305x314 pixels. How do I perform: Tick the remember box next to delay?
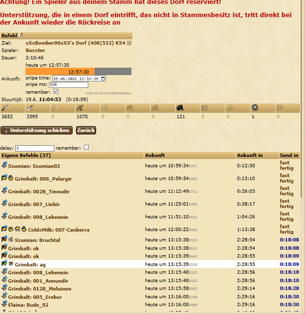86,148
